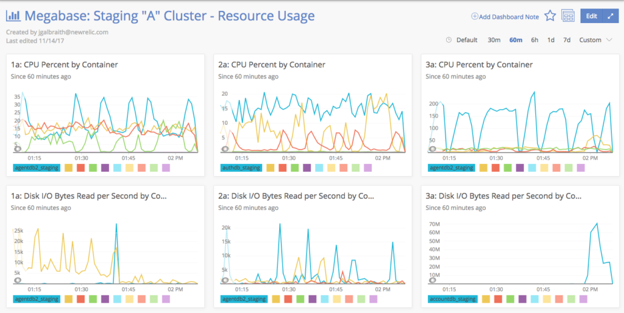Select the 6h time range

[x=534, y=40]
